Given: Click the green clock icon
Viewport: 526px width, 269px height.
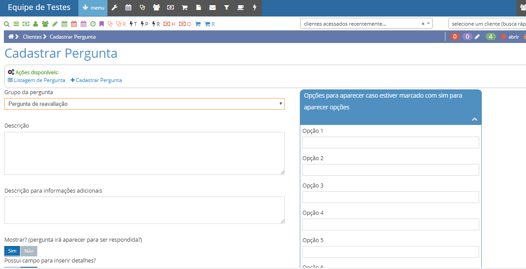Looking at the screenshot, I should (x=93, y=24).
